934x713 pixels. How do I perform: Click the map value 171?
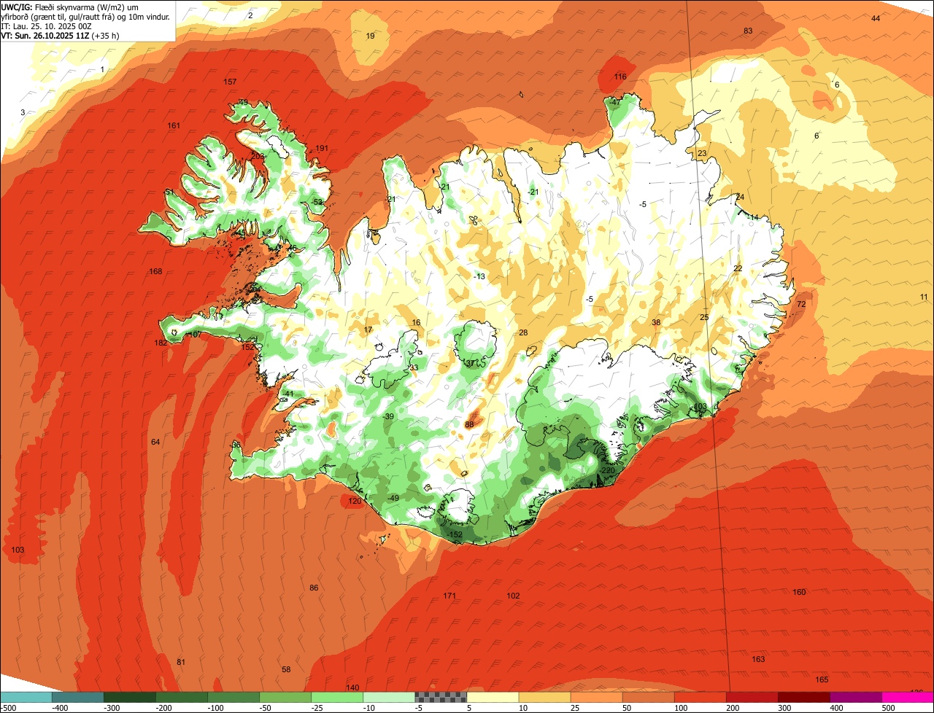pyautogui.click(x=449, y=596)
